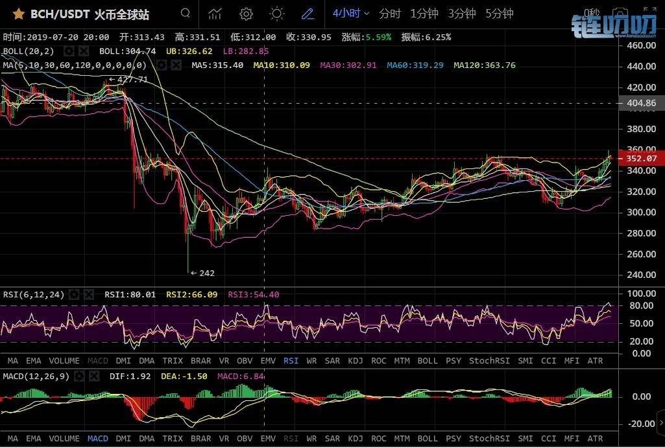Switch to the 5分钟 timeframe

[x=500, y=14]
